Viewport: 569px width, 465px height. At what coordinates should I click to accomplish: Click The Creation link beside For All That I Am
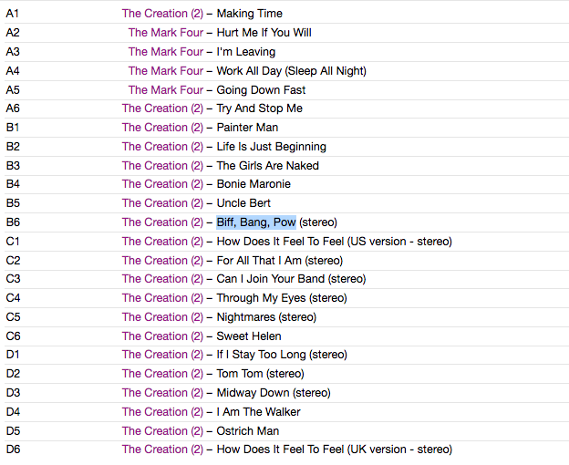tap(155, 261)
